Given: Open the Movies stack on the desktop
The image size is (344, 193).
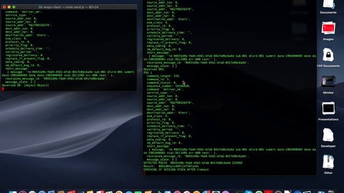Looking at the screenshot, I should click(x=328, y=81).
